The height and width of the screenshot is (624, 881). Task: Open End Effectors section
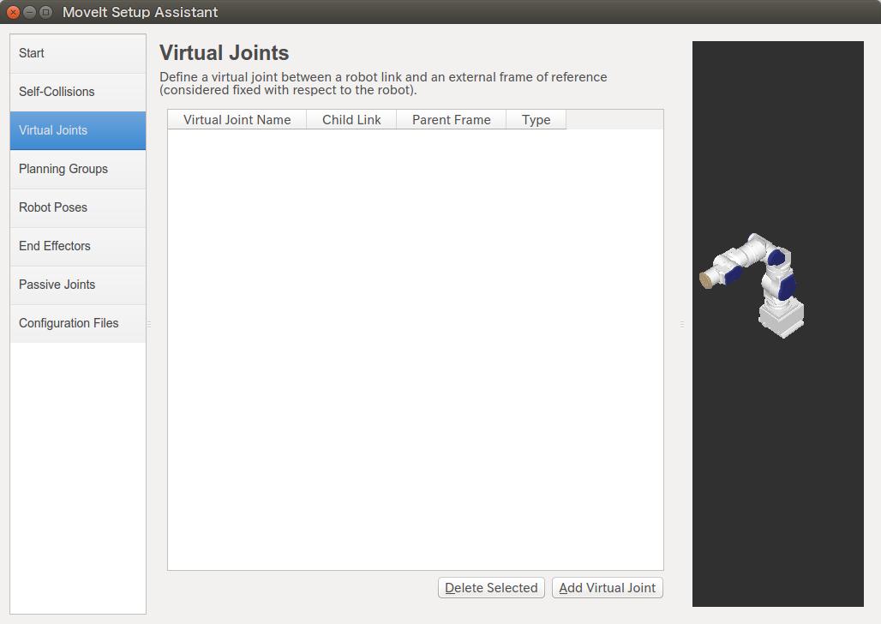point(77,246)
